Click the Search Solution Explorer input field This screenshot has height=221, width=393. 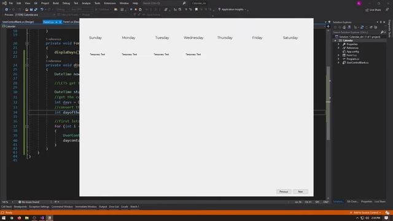[356, 33]
